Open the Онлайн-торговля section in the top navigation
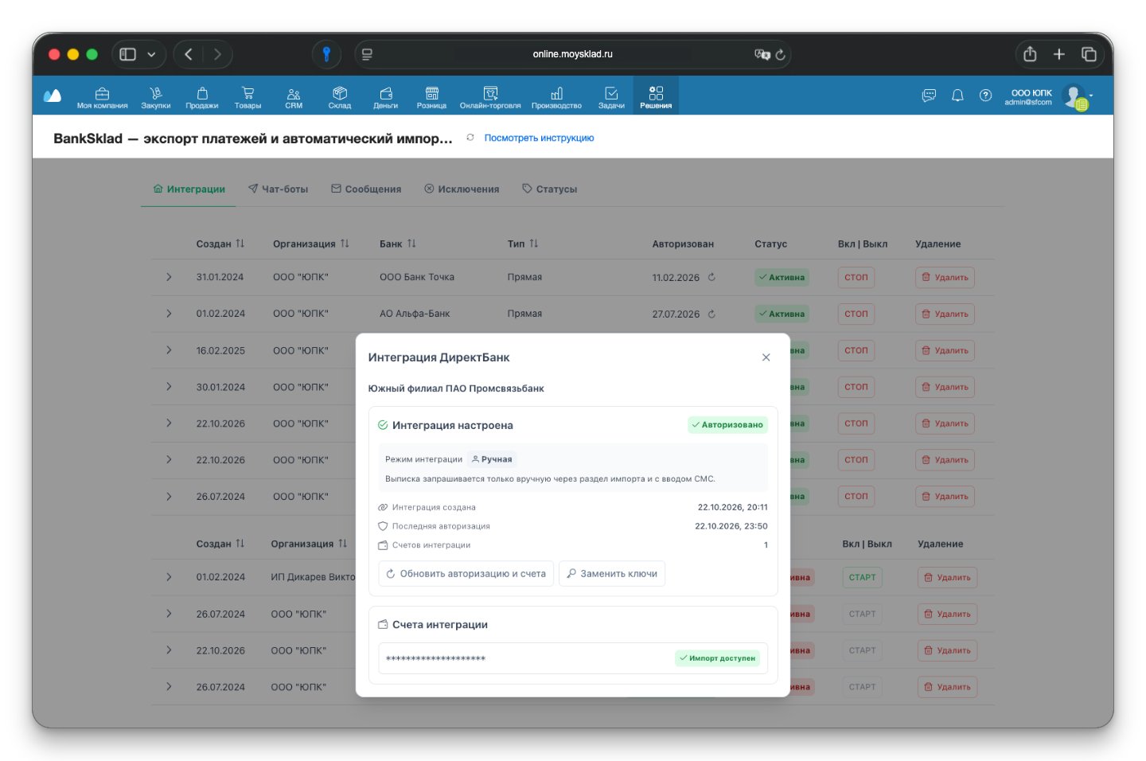Image resolution: width=1146 pixels, height=761 pixels. tap(490, 97)
